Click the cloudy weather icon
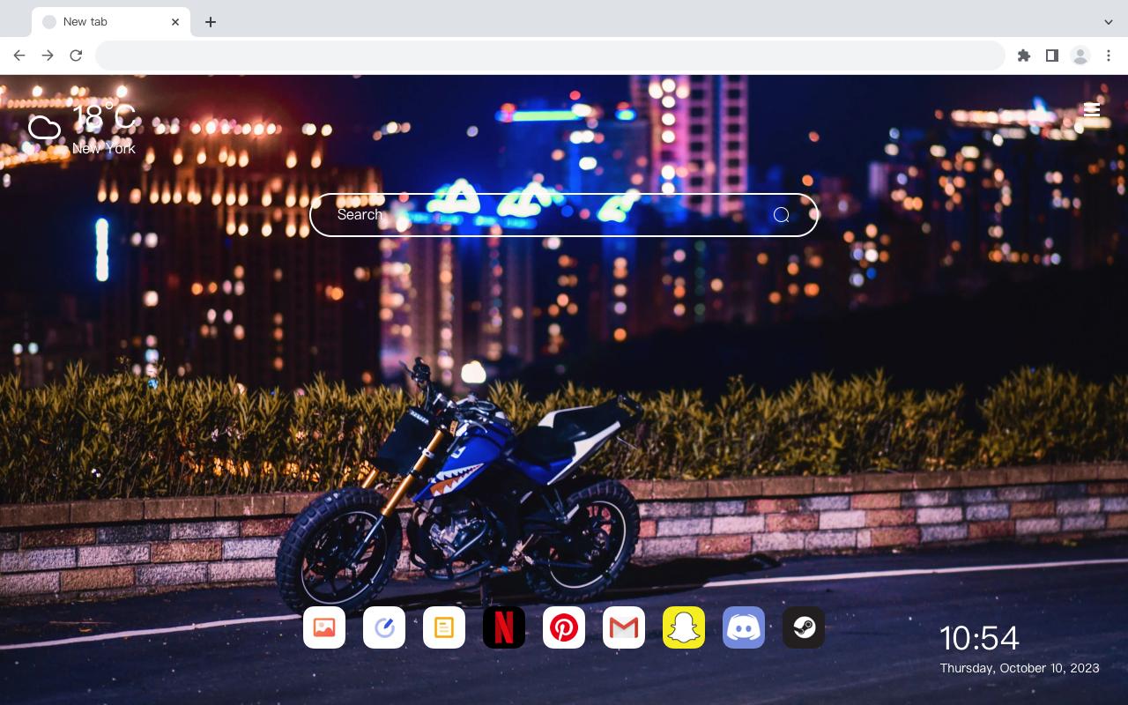Screen dimensions: 1128x705 (45, 128)
